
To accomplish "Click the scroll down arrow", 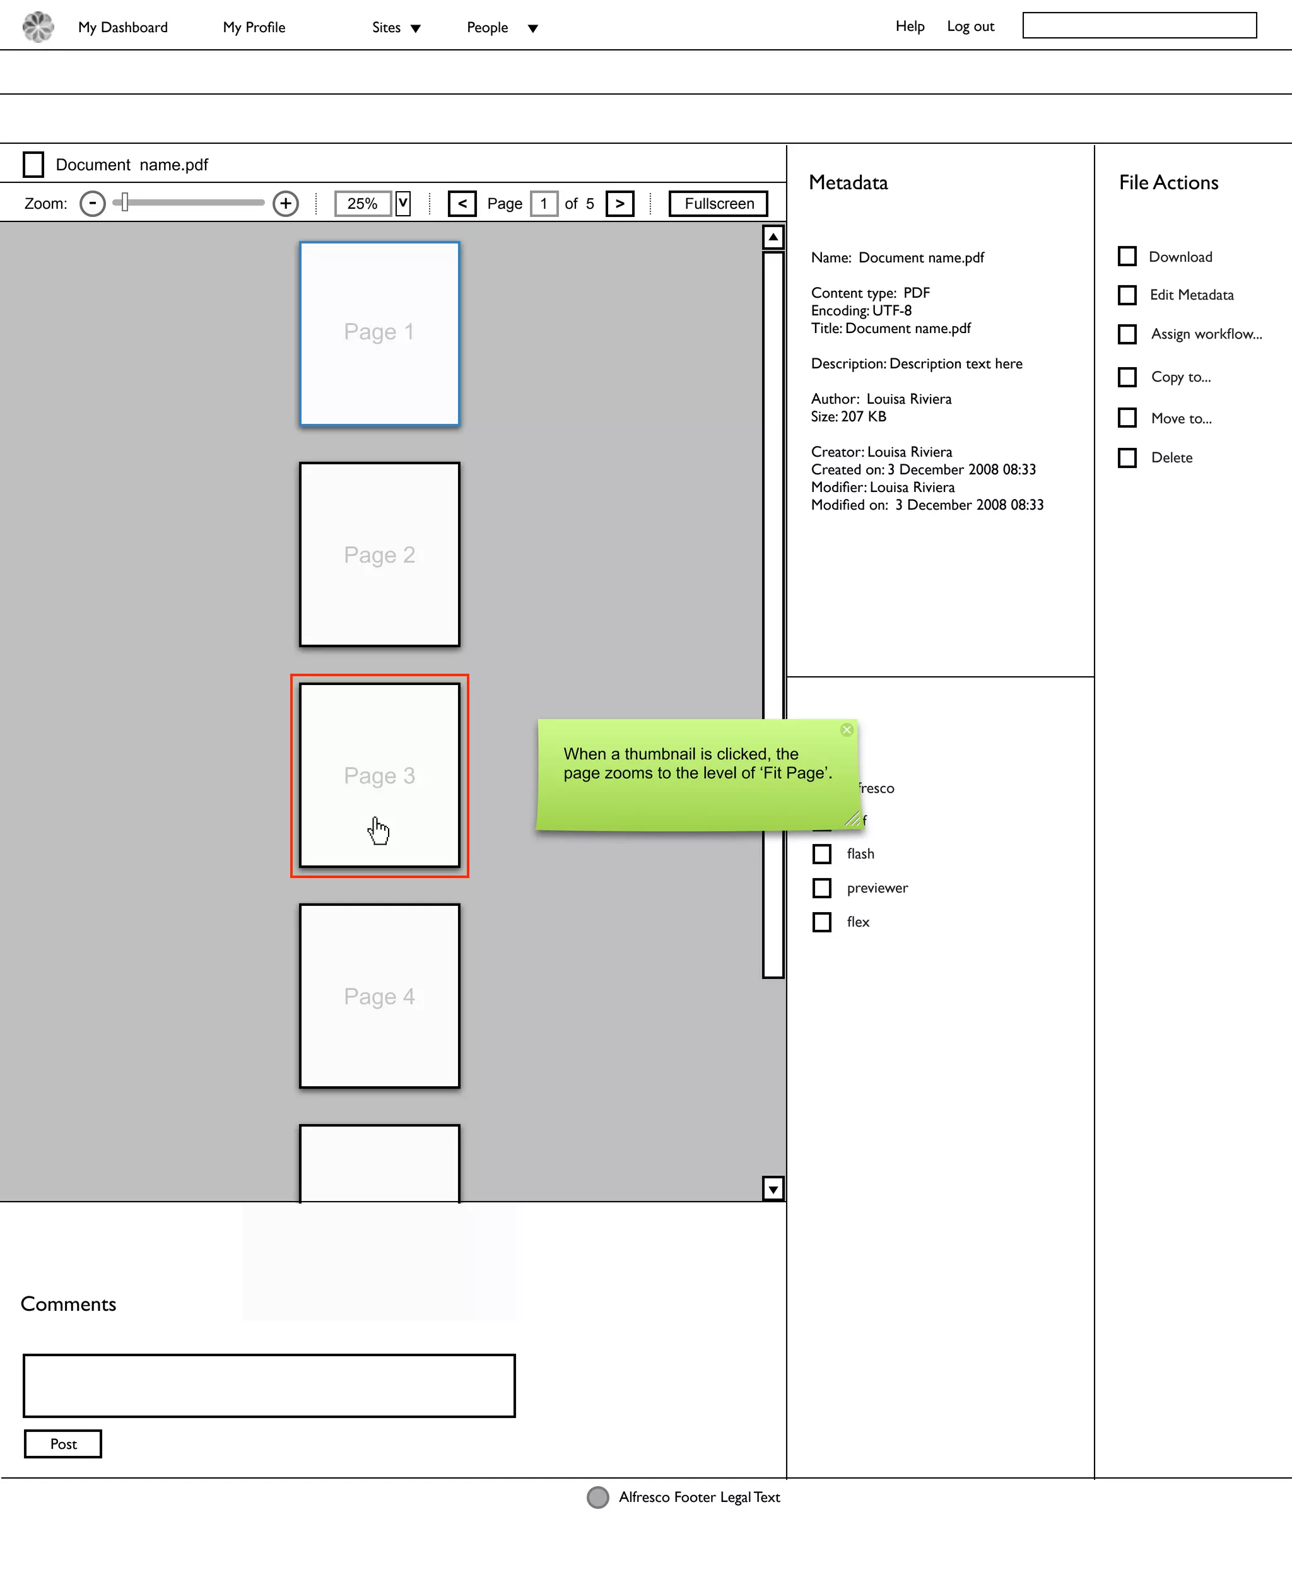I will point(773,1189).
